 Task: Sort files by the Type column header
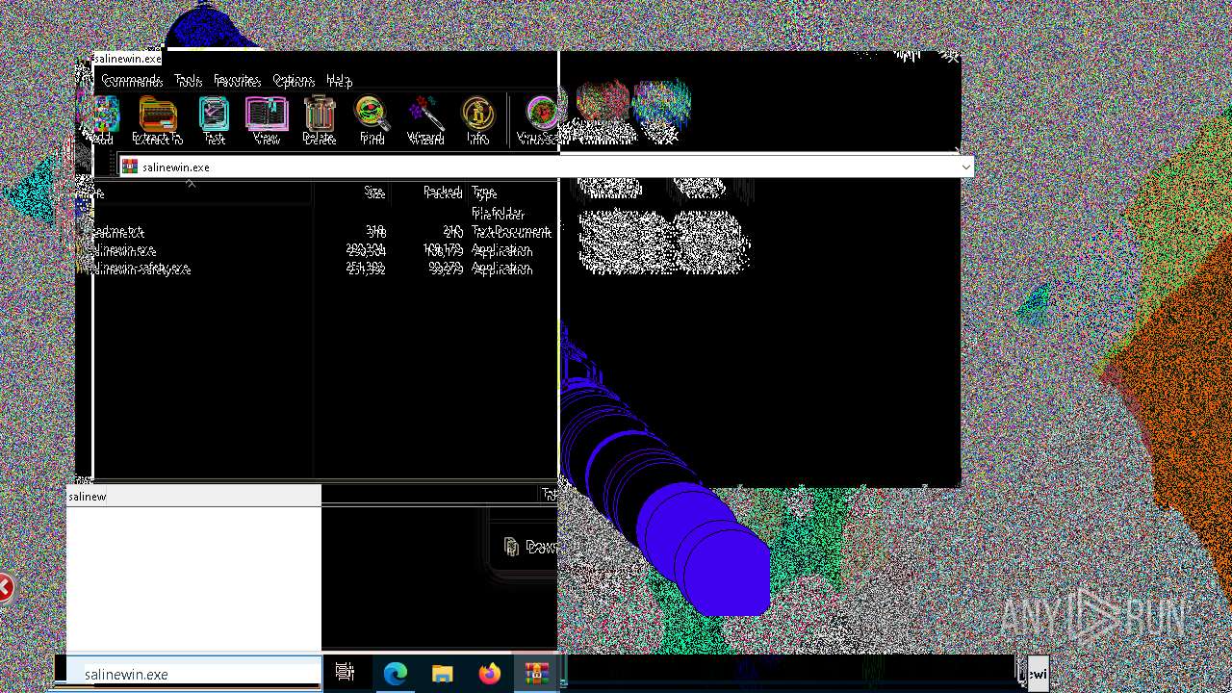[484, 192]
